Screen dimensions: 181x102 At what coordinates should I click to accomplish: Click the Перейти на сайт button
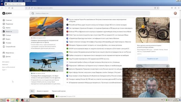153,59
